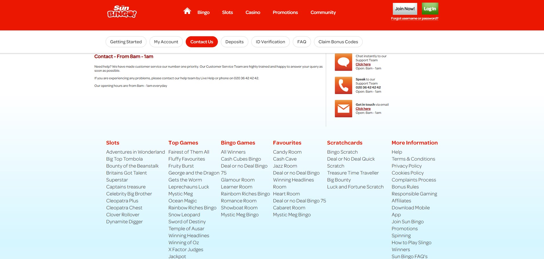Open X Factor Judges link
The image size is (544, 259).
click(186, 249)
